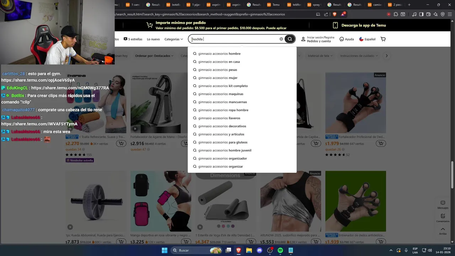
Task: Open the Temu shopping cart icon in header
Action: 383,39
